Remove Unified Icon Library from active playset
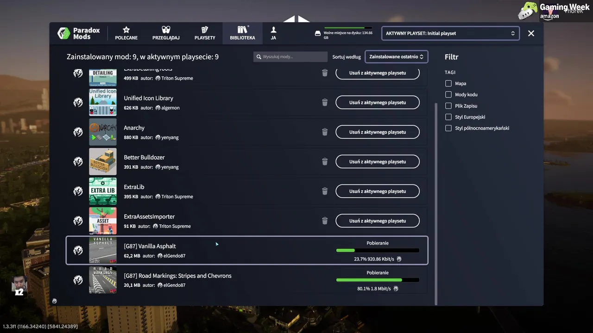Viewport: 593px width, 333px height. point(378,102)
